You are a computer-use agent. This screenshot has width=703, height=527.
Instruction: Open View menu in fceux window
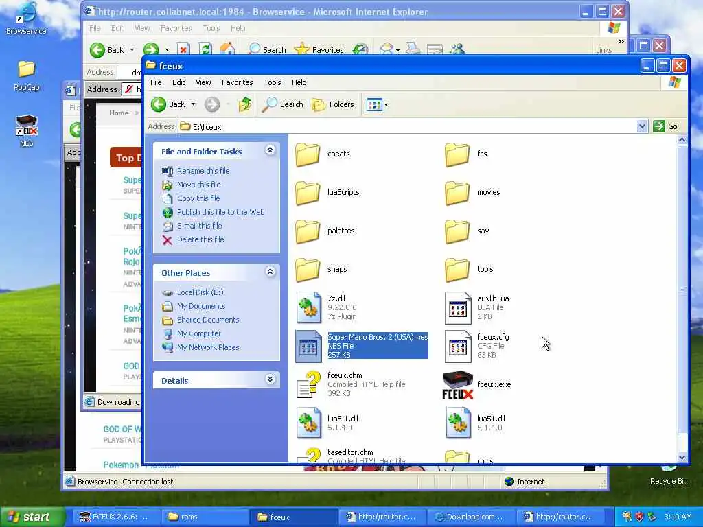pos(203,82)
